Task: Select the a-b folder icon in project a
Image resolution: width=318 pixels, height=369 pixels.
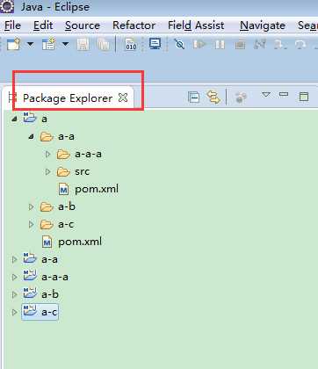Action: pyautogui.click(x=47, y=206)
